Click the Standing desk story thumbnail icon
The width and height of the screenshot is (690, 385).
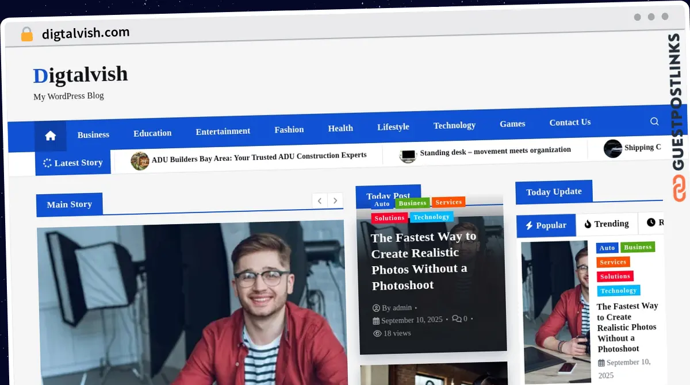coord(408,155)
